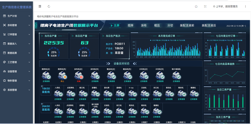The width and height of the screenshot is (251, 124).
Task: Expand the 工艺管理 chevron arrow
Action: 29,62
